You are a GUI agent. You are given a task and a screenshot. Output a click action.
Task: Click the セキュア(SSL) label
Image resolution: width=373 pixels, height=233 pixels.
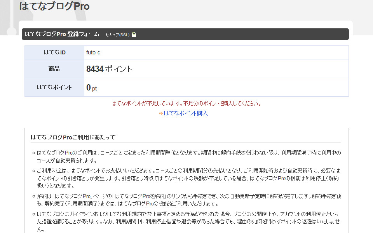coord(117,35)
